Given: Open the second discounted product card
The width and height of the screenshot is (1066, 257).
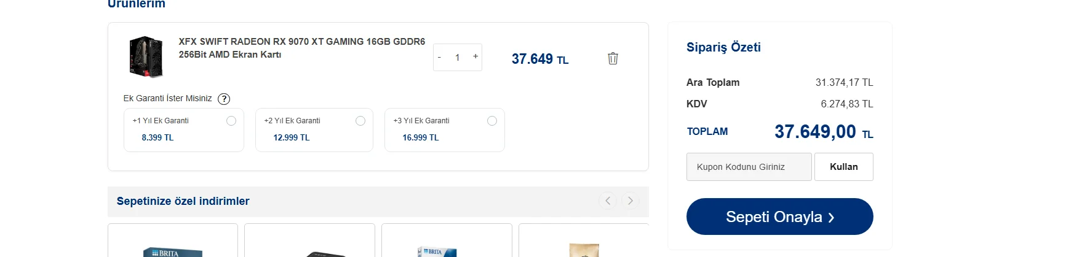Looking at the screenshot, I should pos(309,240).
